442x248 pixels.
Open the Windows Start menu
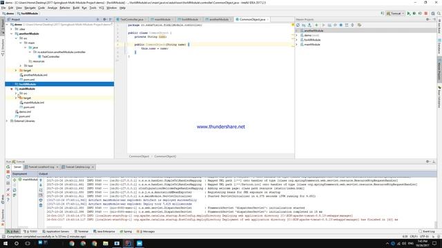tap(6, 243)
